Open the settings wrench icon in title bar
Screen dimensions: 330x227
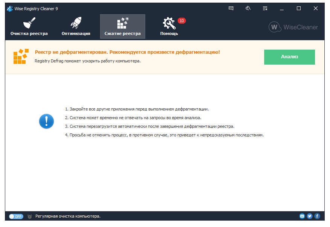pos(248,8)
